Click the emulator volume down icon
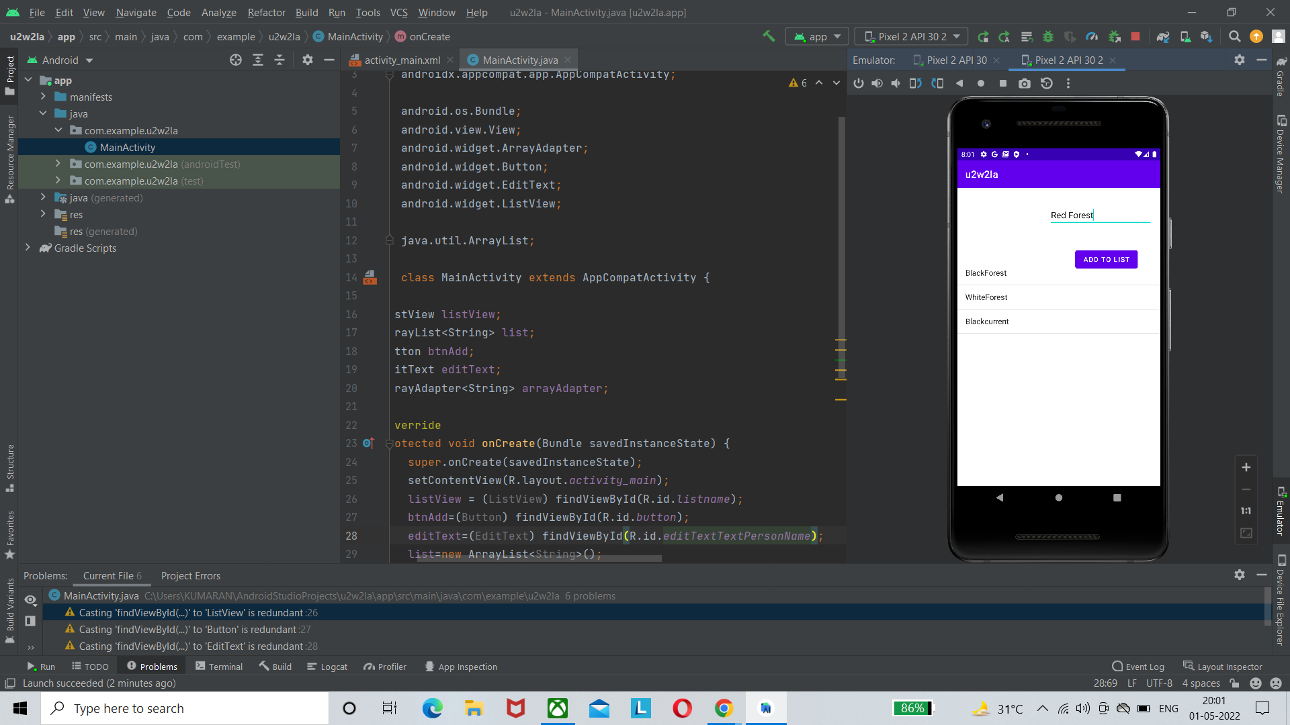This screenshot has width=1290, height=725. 896,83
